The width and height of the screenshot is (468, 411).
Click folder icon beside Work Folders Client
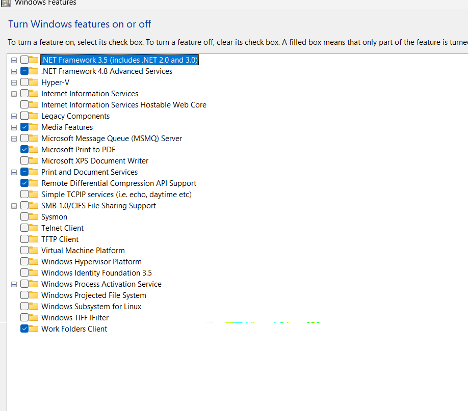click(x=34, y=328)
